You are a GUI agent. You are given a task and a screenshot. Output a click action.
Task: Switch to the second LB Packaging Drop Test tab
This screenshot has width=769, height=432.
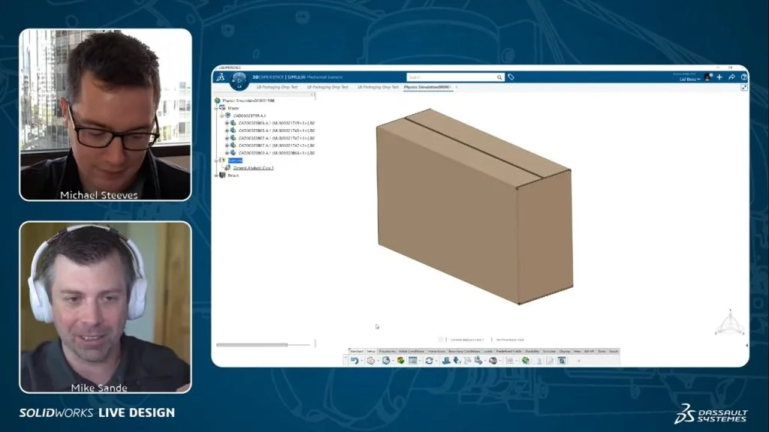(327, 87)
